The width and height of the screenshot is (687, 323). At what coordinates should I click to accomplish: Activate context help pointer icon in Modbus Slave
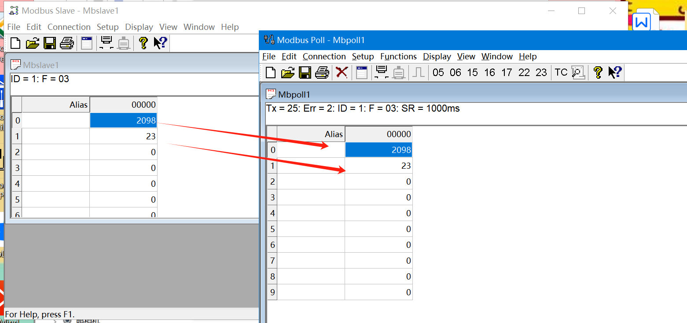tap(160, 43)
